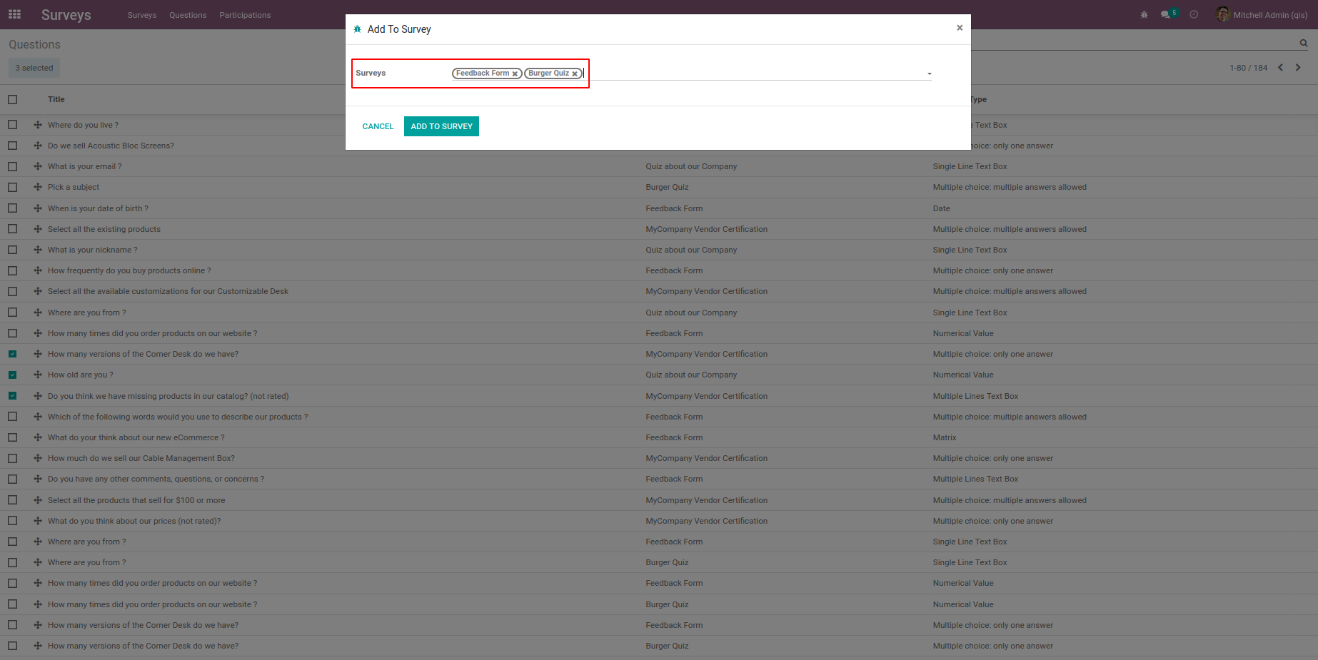Image resolution: width=1318 pixels, height=660 pixels.
Task: Grab drag handle for 'How frequently do you buy products online ?'
Action: (x=38, y=270)
